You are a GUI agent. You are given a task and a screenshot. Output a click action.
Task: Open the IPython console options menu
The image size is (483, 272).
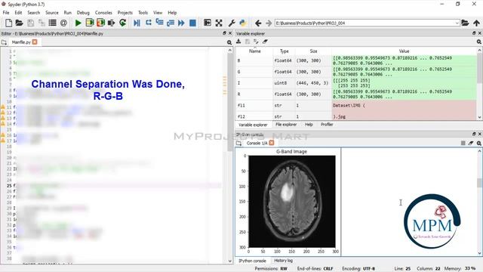[x=478, y=143]
